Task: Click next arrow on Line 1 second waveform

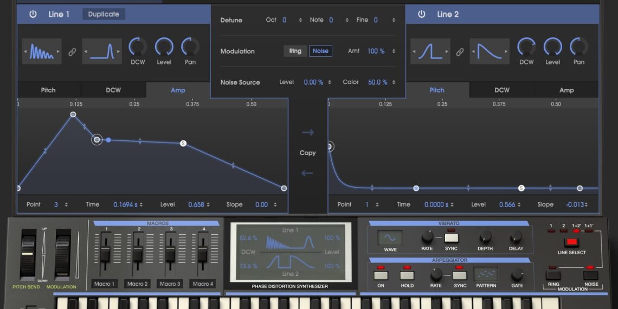Action: click(118, 51)
